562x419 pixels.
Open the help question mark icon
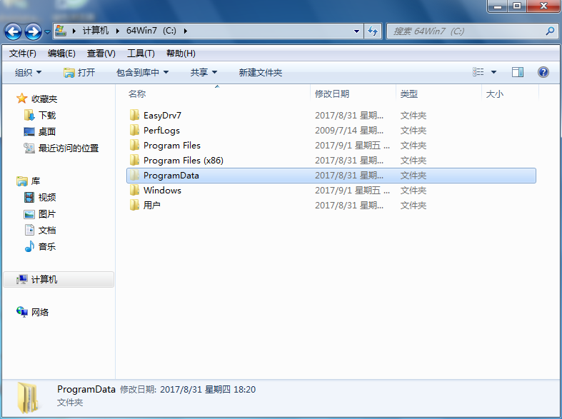(x=543, y=72)
